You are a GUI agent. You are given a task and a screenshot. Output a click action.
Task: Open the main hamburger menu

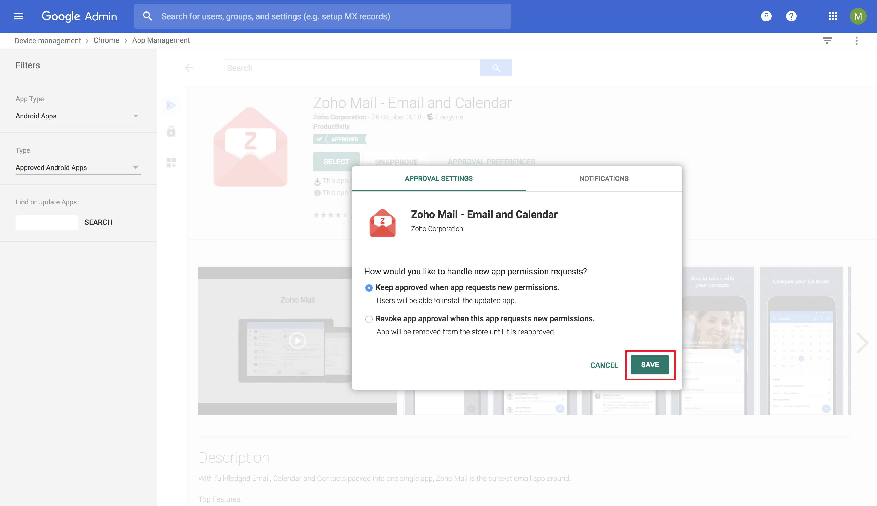pyautogui.click(x=19, y=16)
